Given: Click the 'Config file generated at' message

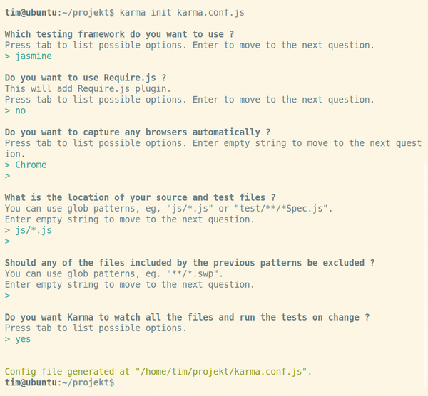Looking at the screenshot, I should tap(158, 372).
